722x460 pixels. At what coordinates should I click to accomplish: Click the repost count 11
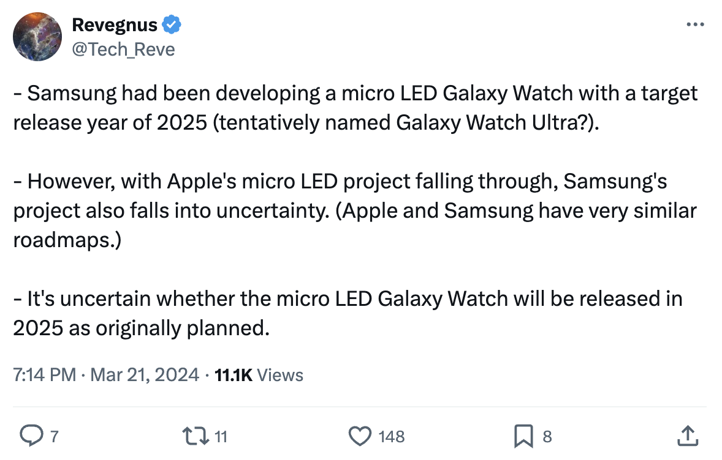coord(221,436)
